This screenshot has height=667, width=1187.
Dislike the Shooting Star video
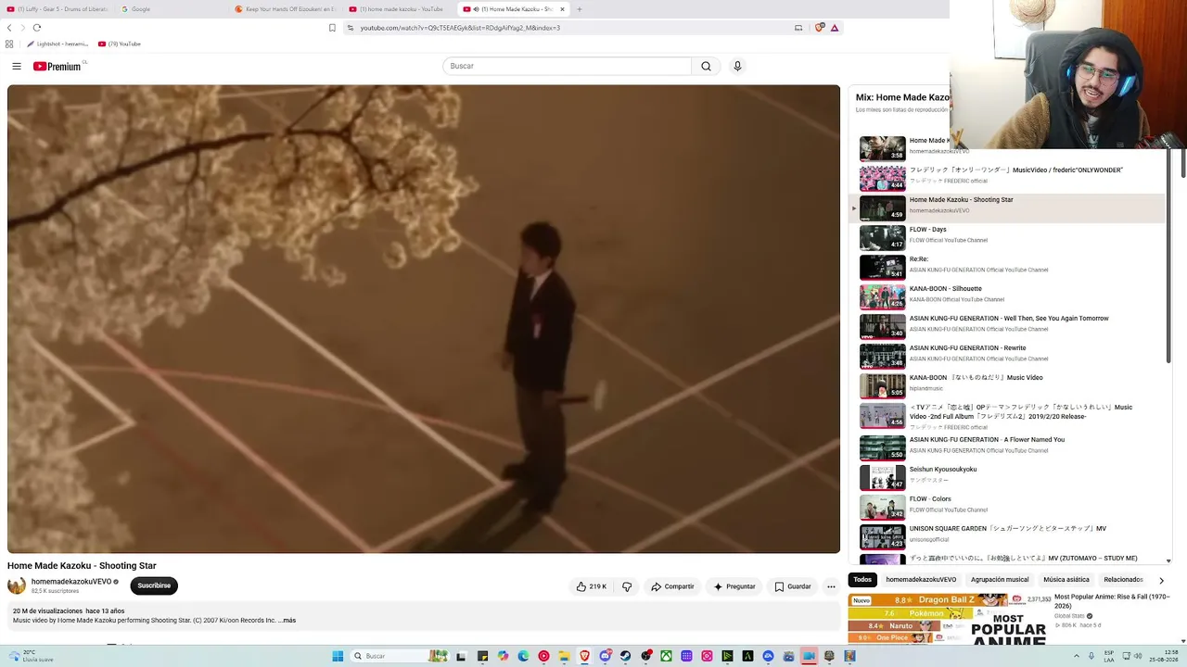(627, 586)
